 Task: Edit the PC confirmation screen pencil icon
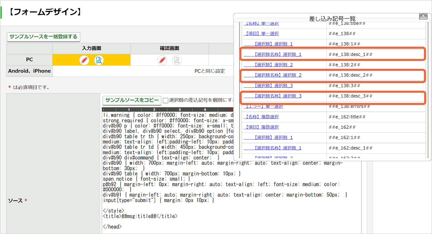pyautogui.click(x=162, y=60)
